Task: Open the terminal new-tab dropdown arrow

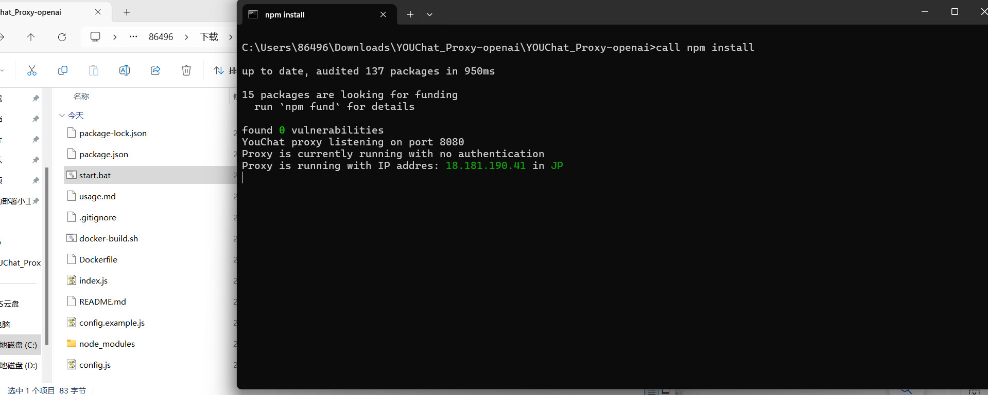Action: (x=429, y=15)
